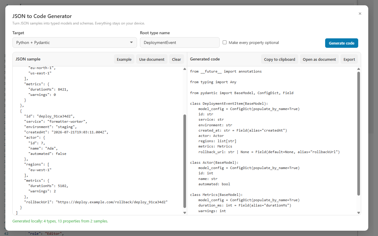The height and width of the screenshot is (236, 378).
Task: Click the "service": "formatter-worker" line
Action: pos(56,122)
